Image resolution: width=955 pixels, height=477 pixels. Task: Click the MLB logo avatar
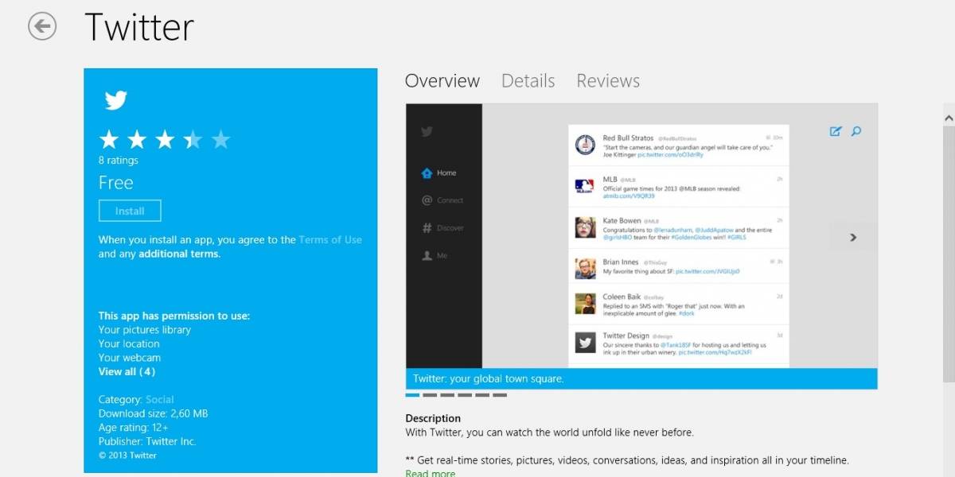tap(585, 186)
